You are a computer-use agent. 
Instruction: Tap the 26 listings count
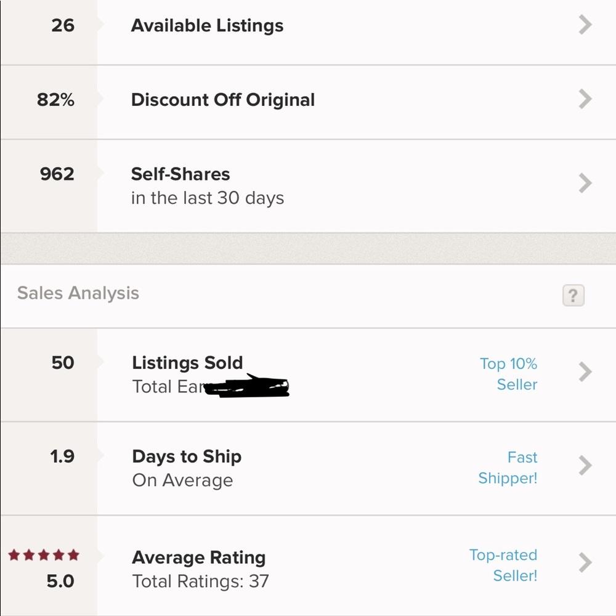click(x=63, y=25)
